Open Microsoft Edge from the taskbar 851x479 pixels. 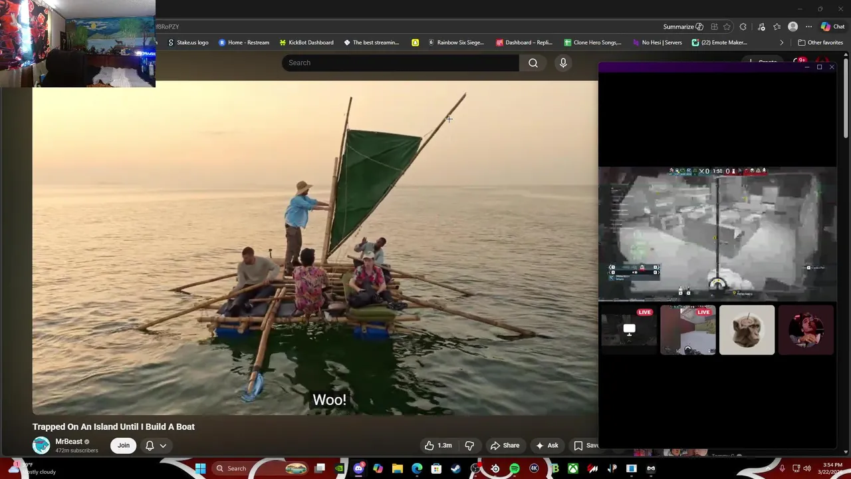(417, 468)
